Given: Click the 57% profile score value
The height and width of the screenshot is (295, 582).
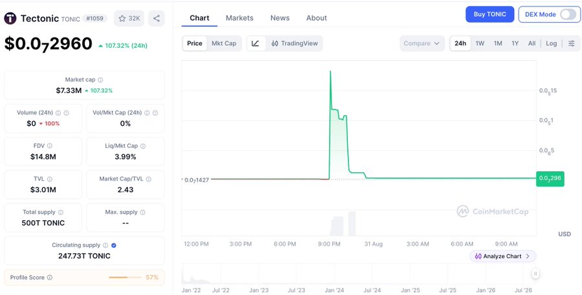Looking at the screenshot, I should click(x=152, y=278).
